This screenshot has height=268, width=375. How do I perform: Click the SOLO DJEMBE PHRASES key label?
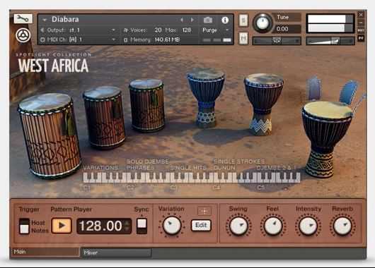click(x=148, y=164)
